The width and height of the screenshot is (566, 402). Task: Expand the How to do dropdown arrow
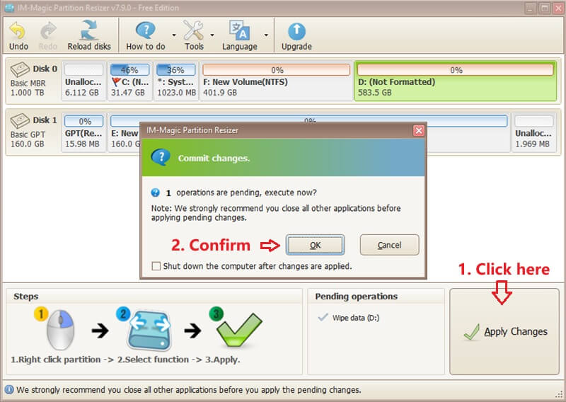pyautogui.click(x=174, y=35)
